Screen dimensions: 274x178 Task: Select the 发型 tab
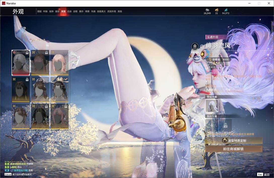click(63, 11)
